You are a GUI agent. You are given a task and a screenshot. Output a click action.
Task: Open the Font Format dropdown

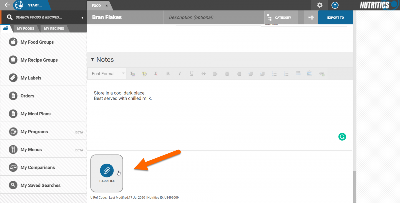(x=107, y=74)
